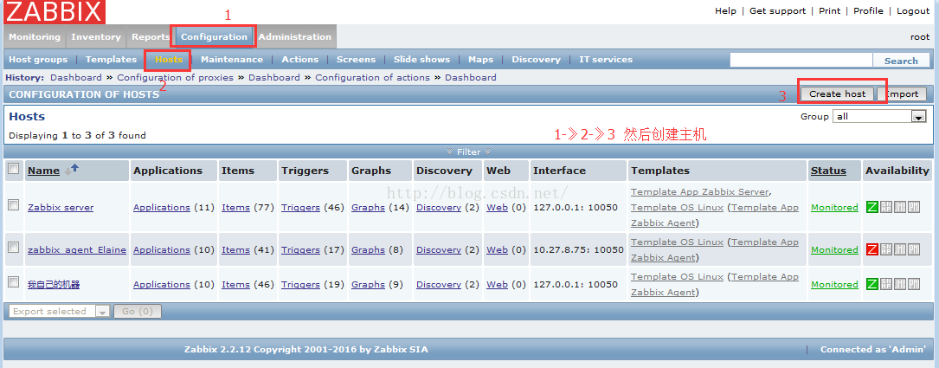Click the Create host button

tap(837, 94)
